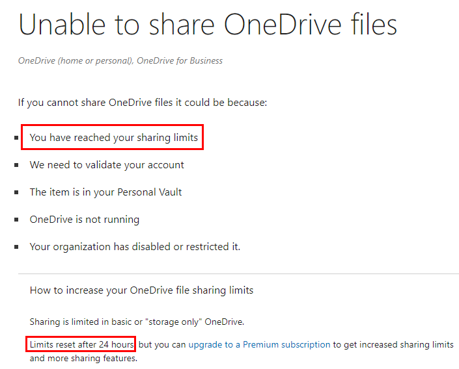Click the and more sharing features text
459x369 pixels.
(x=83, y=358)
